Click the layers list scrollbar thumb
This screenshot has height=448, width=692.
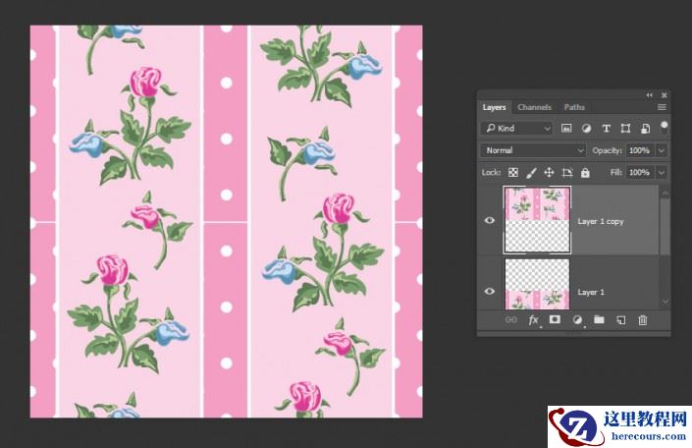click(x=665, y=225)
